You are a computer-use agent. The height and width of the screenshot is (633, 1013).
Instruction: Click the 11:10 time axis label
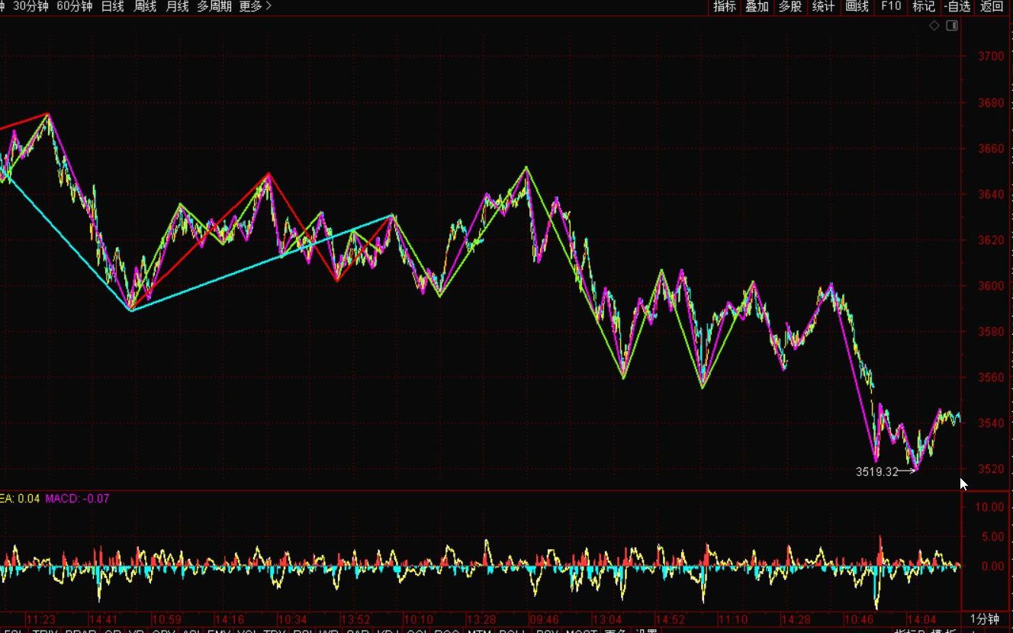[732, 619]
